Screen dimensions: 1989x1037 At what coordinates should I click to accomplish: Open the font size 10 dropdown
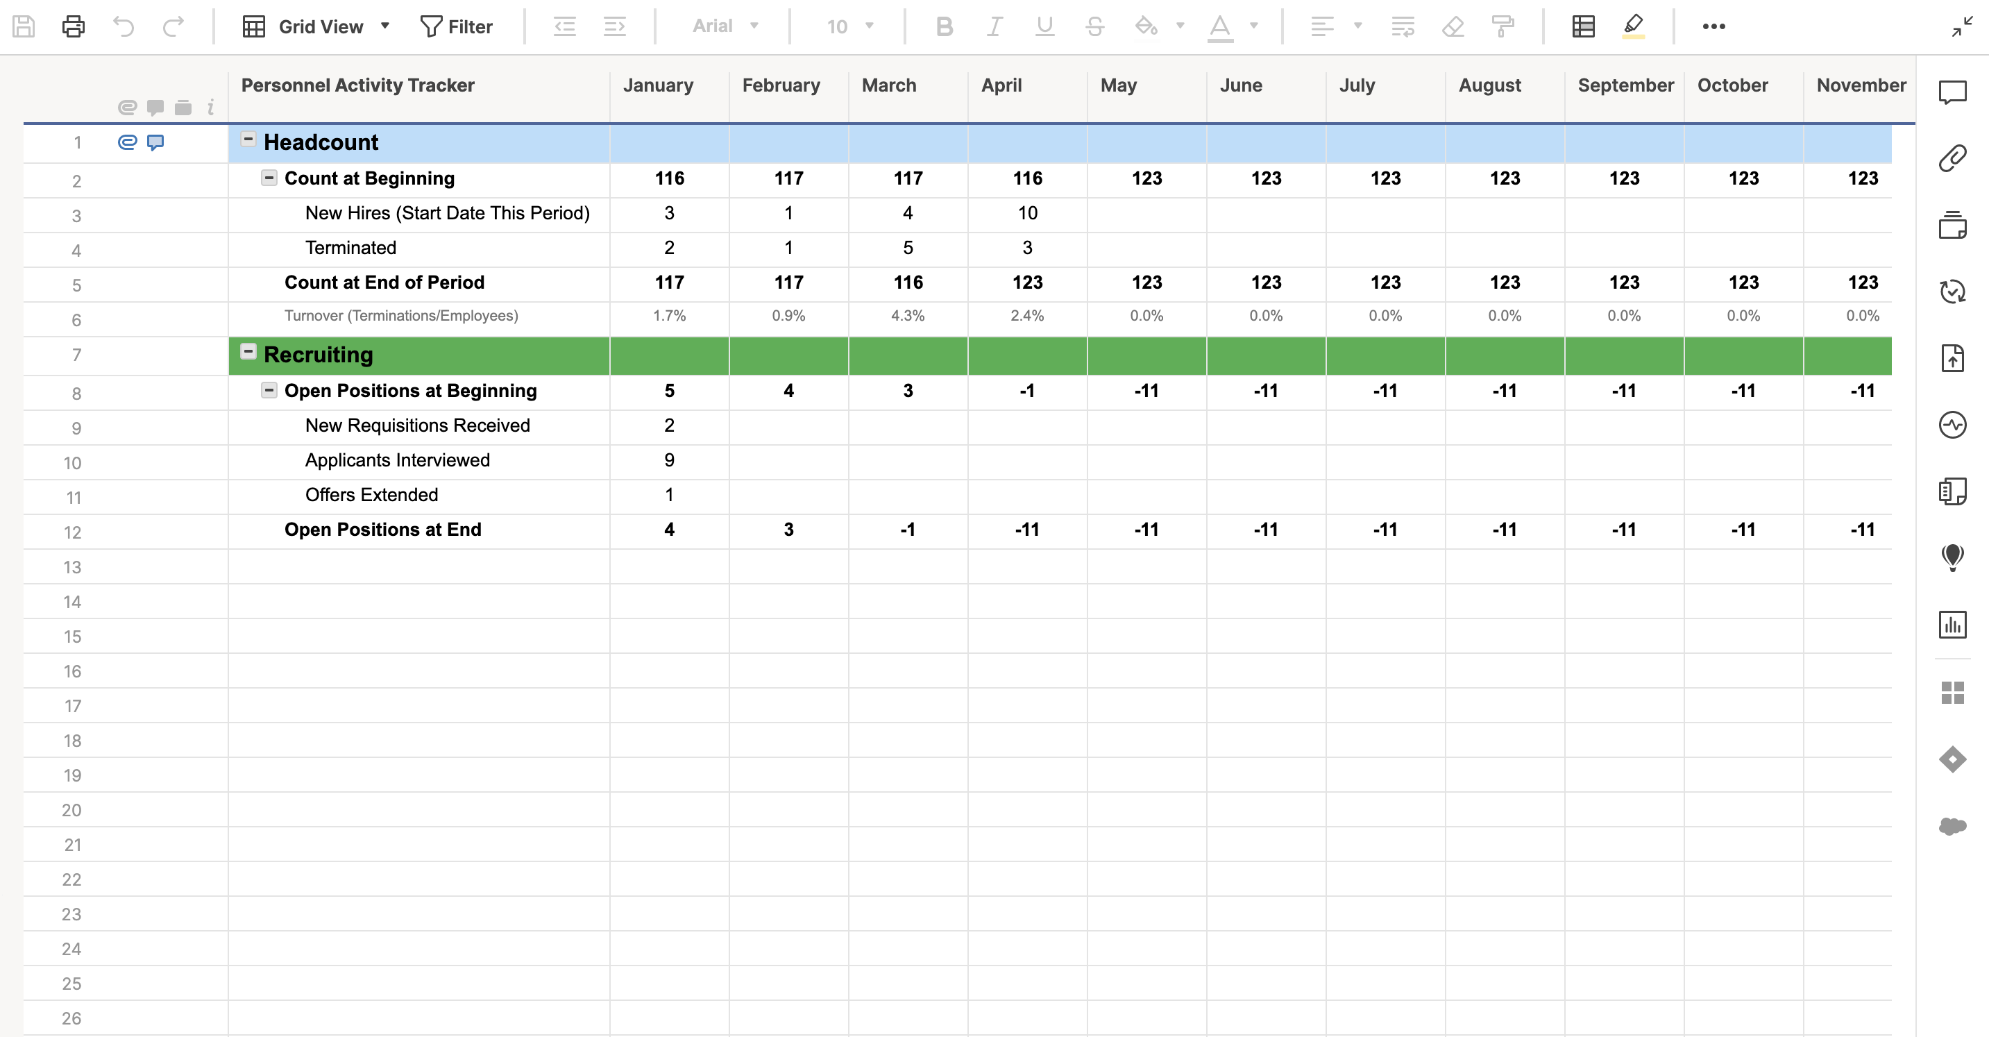[850, 26]
